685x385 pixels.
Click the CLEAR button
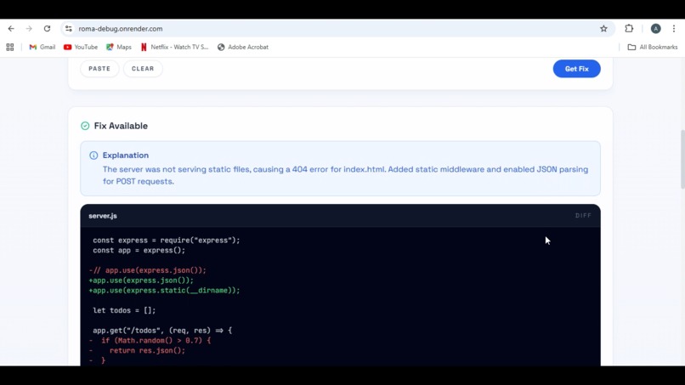[x=143, y=69]
